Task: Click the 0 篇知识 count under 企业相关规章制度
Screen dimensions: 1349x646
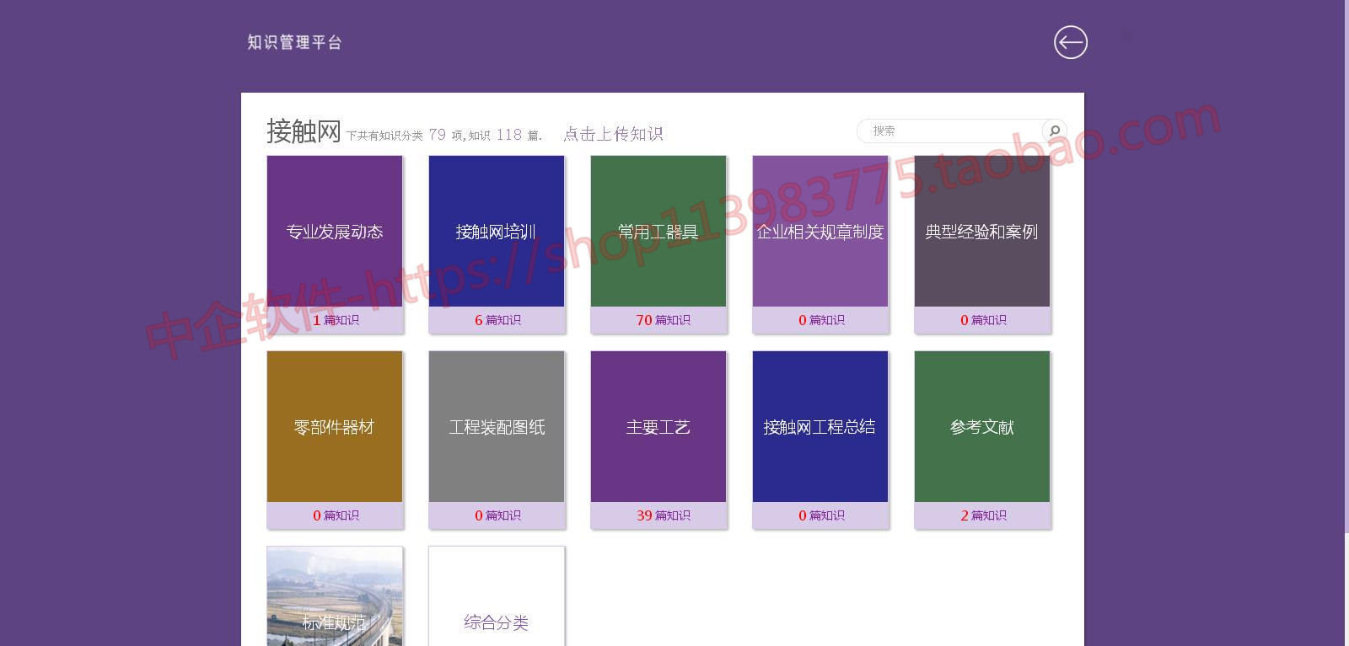Action: pyautogui.click(x=821, y=320)
